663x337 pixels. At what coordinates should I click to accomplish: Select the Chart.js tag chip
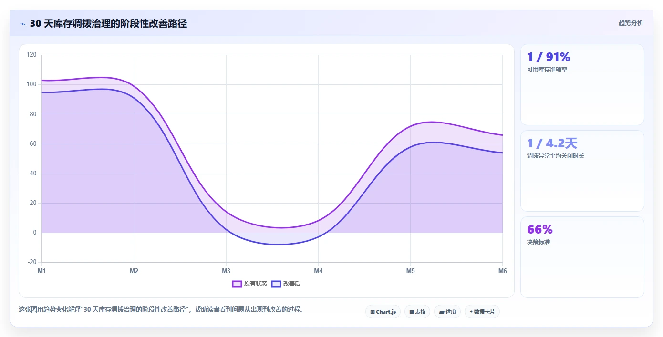coord(383,312)
